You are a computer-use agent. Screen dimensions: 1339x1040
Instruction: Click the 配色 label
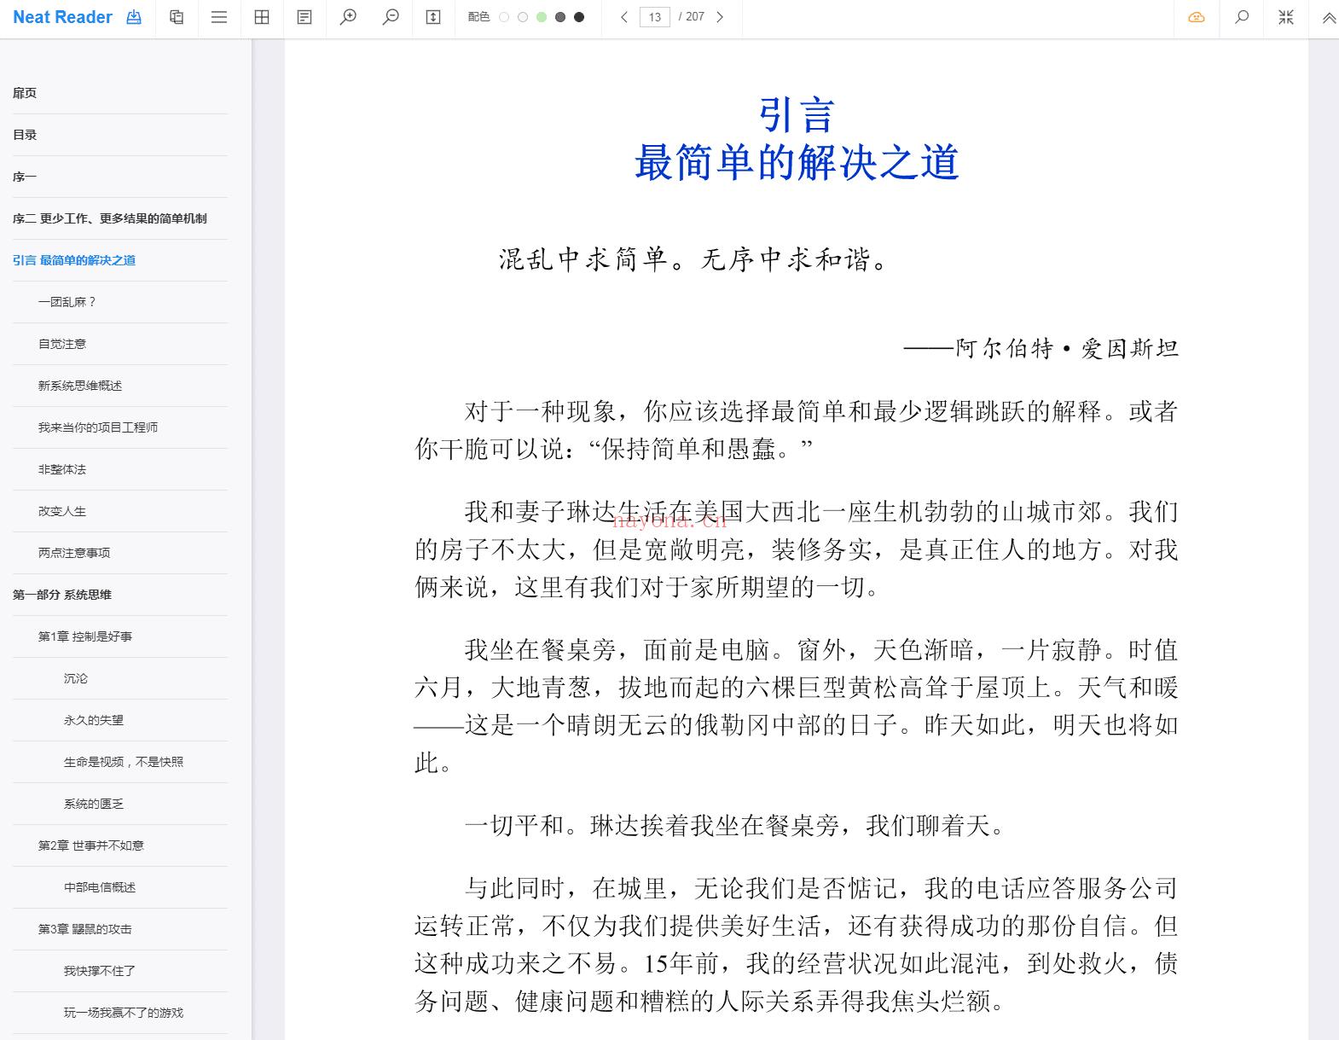click(478, 17)
